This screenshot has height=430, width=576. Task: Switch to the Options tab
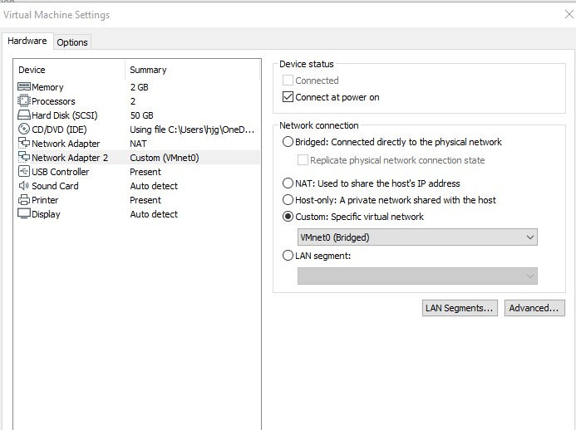(72, 42)
